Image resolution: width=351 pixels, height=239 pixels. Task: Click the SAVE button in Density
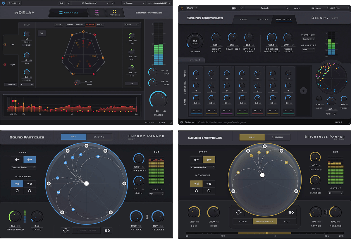tap(297, 8)
